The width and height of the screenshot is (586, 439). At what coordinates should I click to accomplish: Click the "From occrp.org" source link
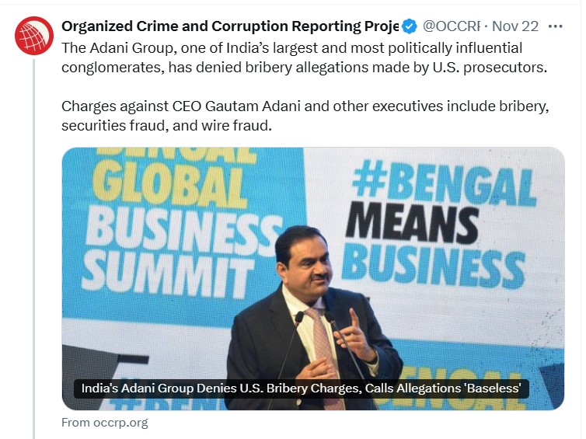(x=105, y=423)
